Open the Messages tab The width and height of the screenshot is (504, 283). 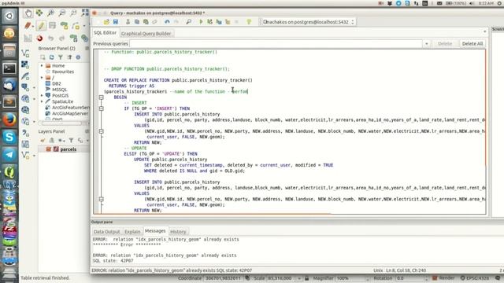click(x=155, y=230)
